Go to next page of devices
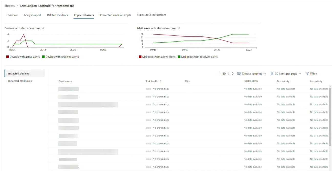The width and height of the screenshot is (333, 172). coord(233,73)
